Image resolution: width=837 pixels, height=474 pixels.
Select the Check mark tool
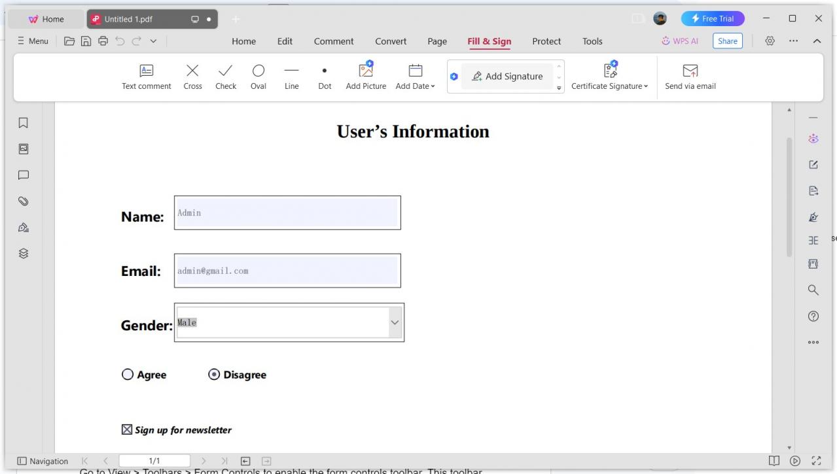[x=225, y=76]
